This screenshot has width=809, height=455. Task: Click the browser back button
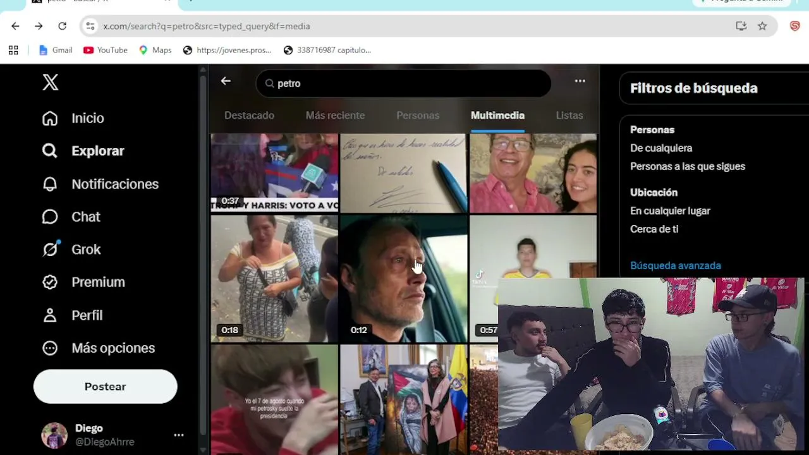(x=15, y=26)
